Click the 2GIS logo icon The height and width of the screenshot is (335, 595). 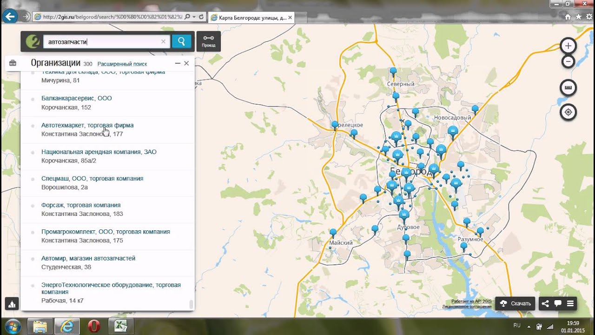pyautogui.click(x=33, y=41)
